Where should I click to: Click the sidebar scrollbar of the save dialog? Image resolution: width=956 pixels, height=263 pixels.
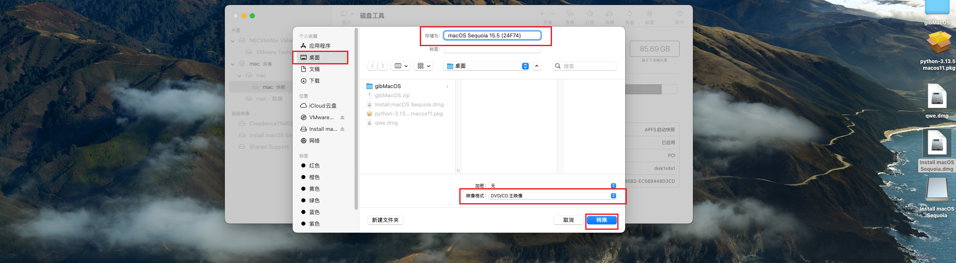(356, 119)
